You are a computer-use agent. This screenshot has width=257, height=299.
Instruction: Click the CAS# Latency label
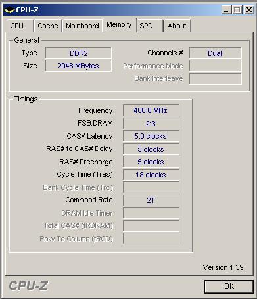click(89, 136)
